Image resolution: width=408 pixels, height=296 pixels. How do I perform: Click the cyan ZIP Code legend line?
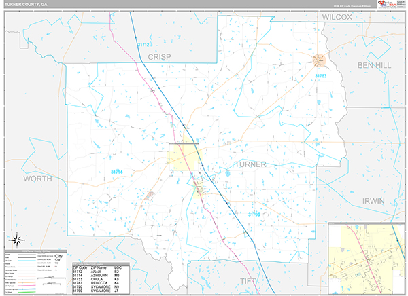(x=27, y=261)
